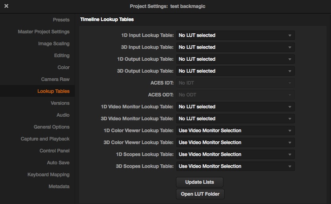Open the 3D Color Viewer Lookup Table dropdown
Viewport: 331px width, 204px height.
pos(235,142)
